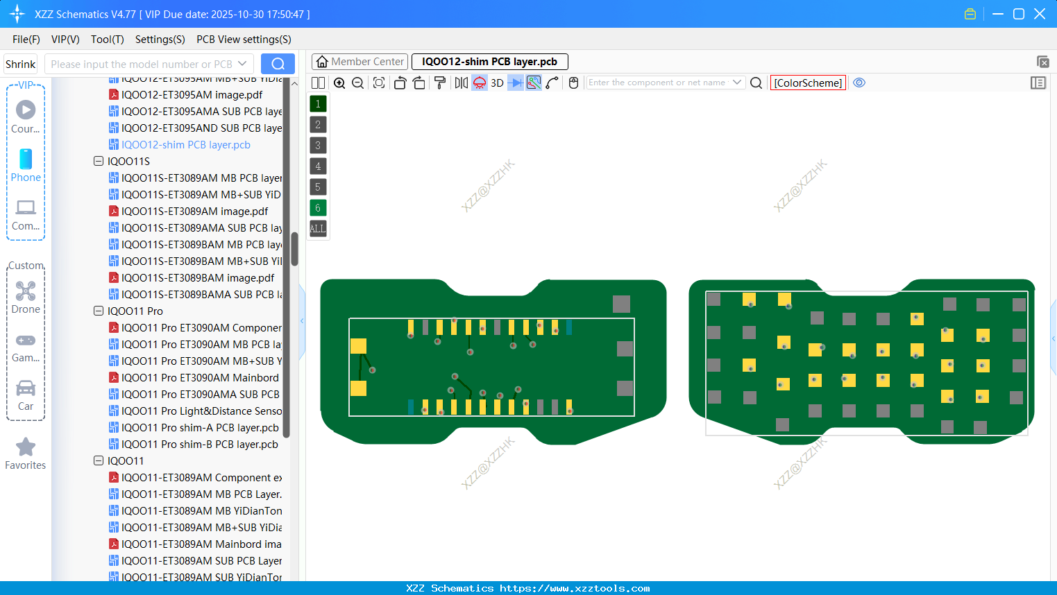
Task: Select the Zoom Out tool
Action: [x=357, y=83]
